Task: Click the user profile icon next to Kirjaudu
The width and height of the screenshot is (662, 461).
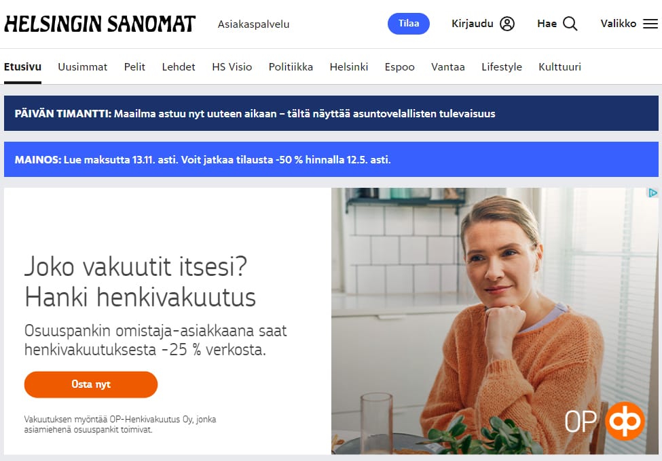Action: (507, 24)
